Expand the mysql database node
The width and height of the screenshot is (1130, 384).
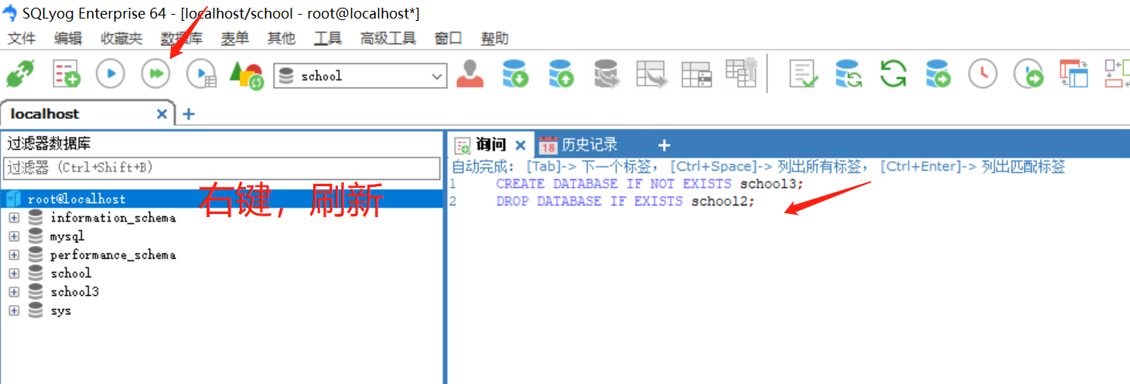[14, 236]
